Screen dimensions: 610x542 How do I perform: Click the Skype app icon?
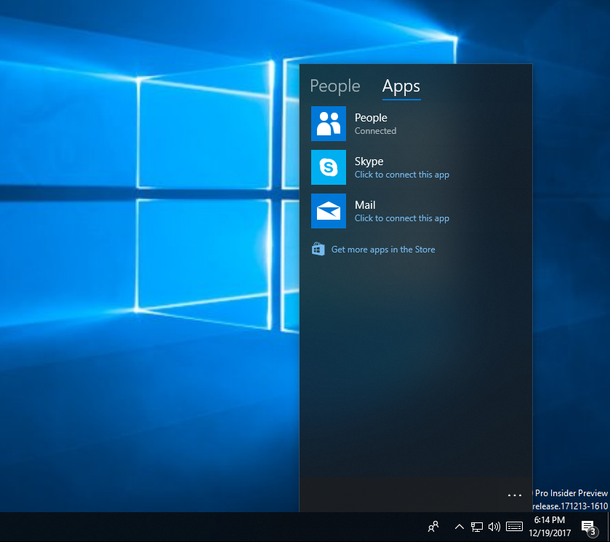pyautogui.click(x=329, y=167)
